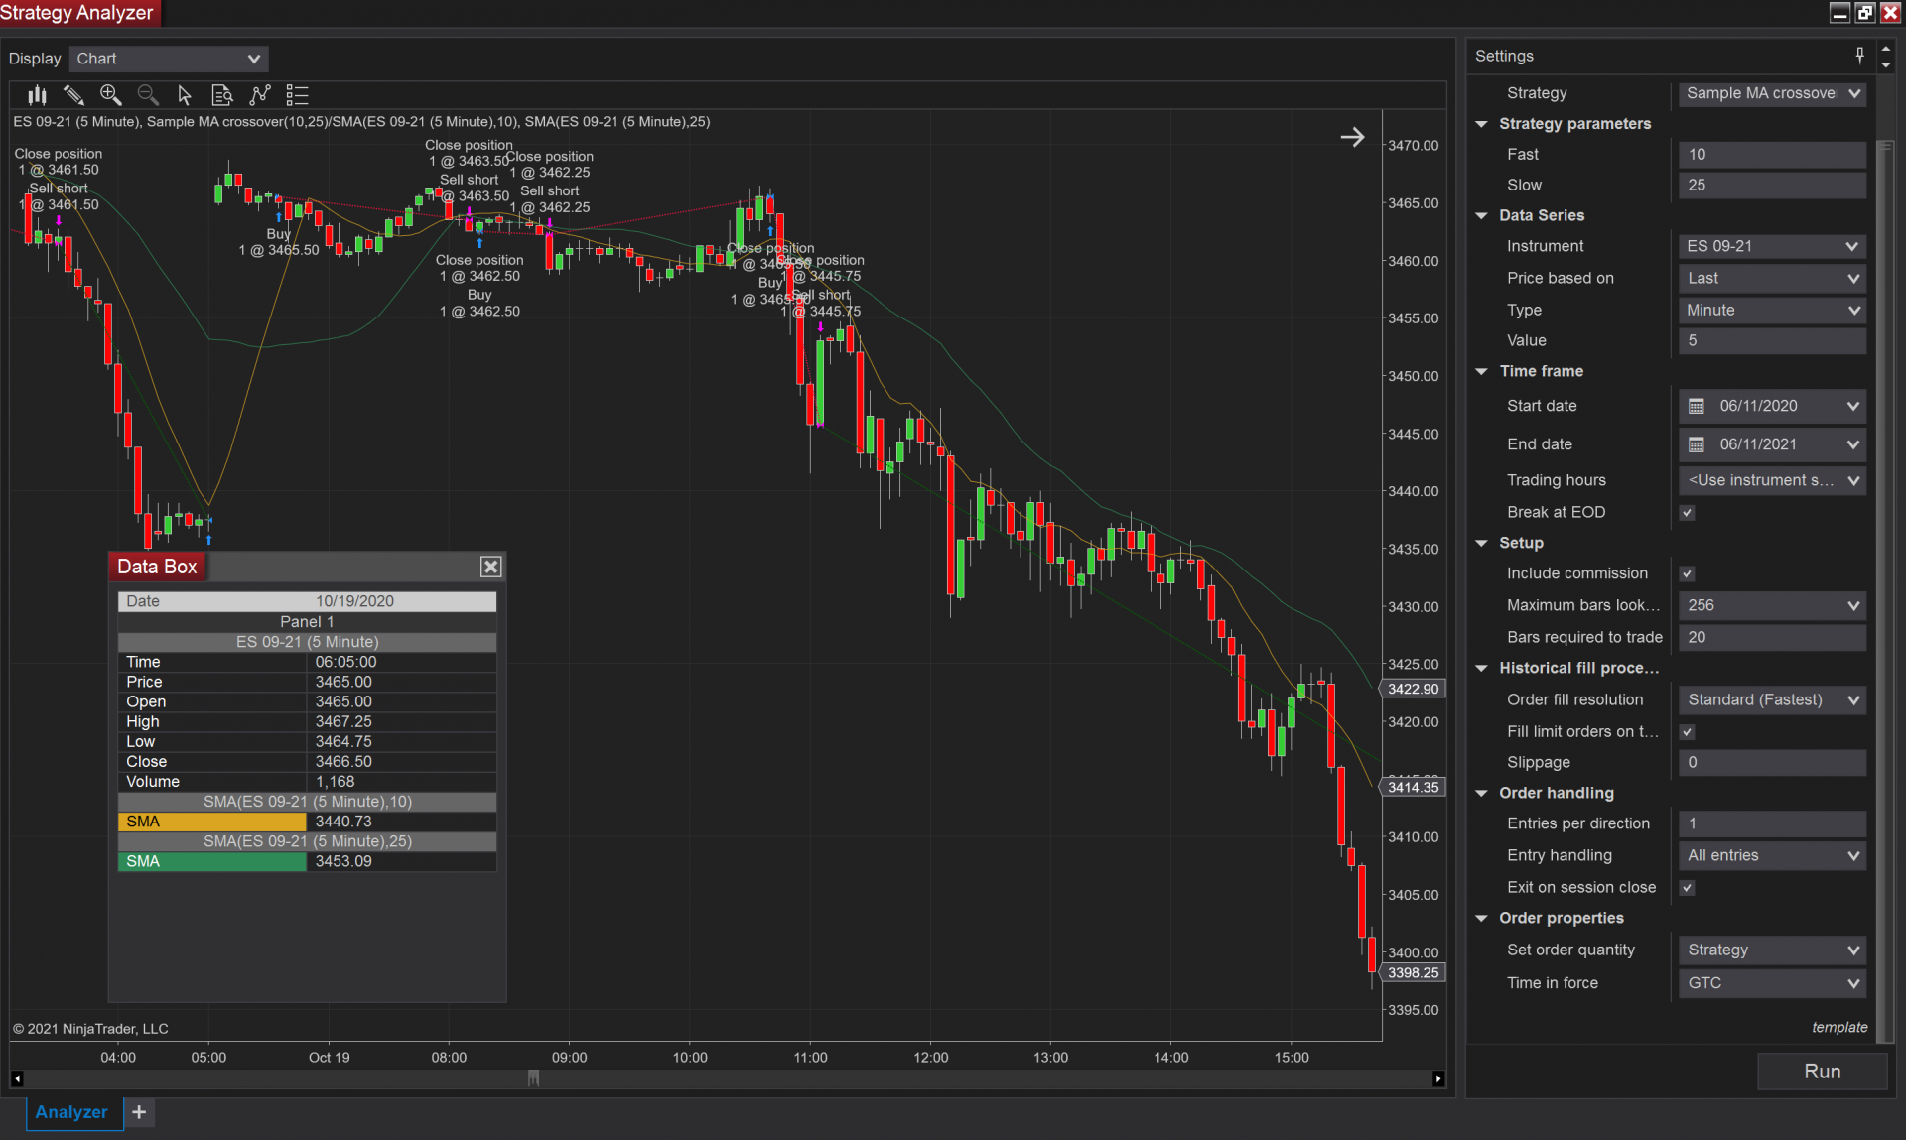Select the Drawing tools pencil icon
Screen dimensions: 1906x1140
point(73,95)
